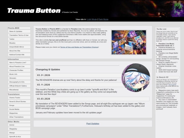Click the Changelog & Updates heading

[48, 70]
